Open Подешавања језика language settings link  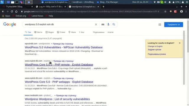[157, 54]
